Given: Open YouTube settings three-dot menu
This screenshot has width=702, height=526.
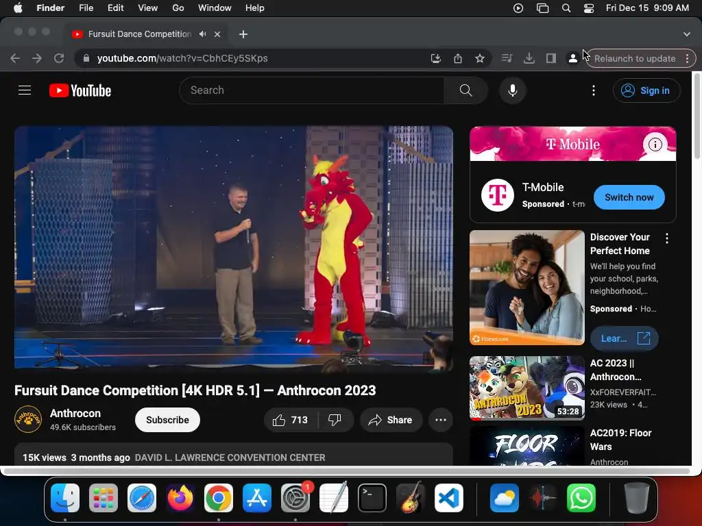Looking at the screenshot, I should pyautogui.click(x=594, y=90).
